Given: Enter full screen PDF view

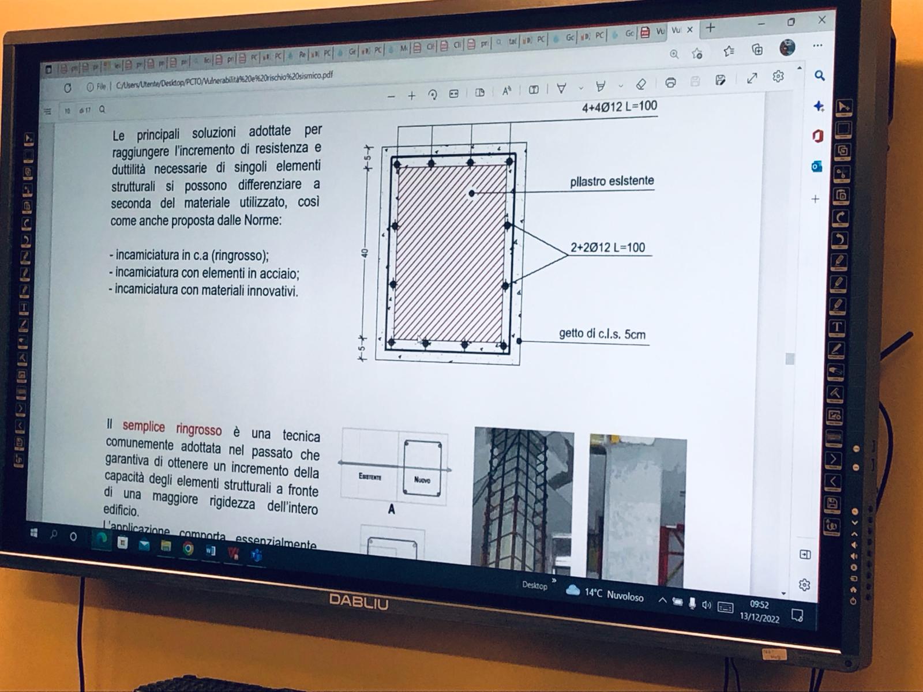Looking at the screenshot, I should [x=752, y=78].
